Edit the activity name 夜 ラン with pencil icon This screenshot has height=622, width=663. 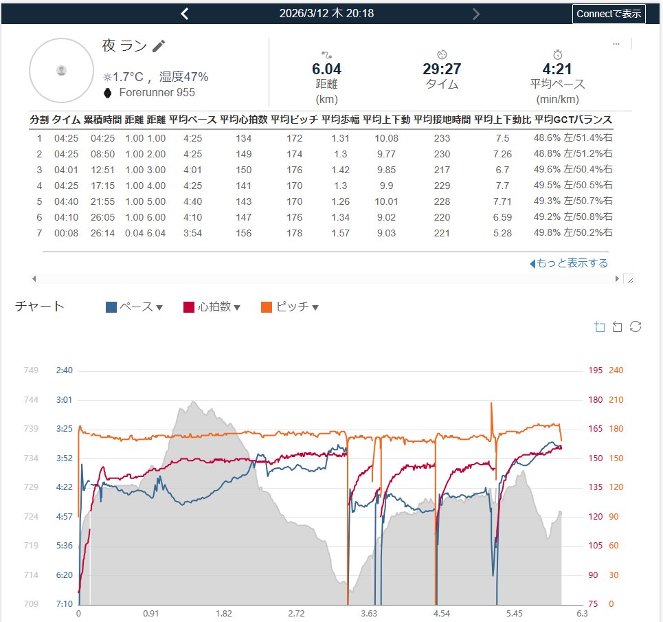159,45
